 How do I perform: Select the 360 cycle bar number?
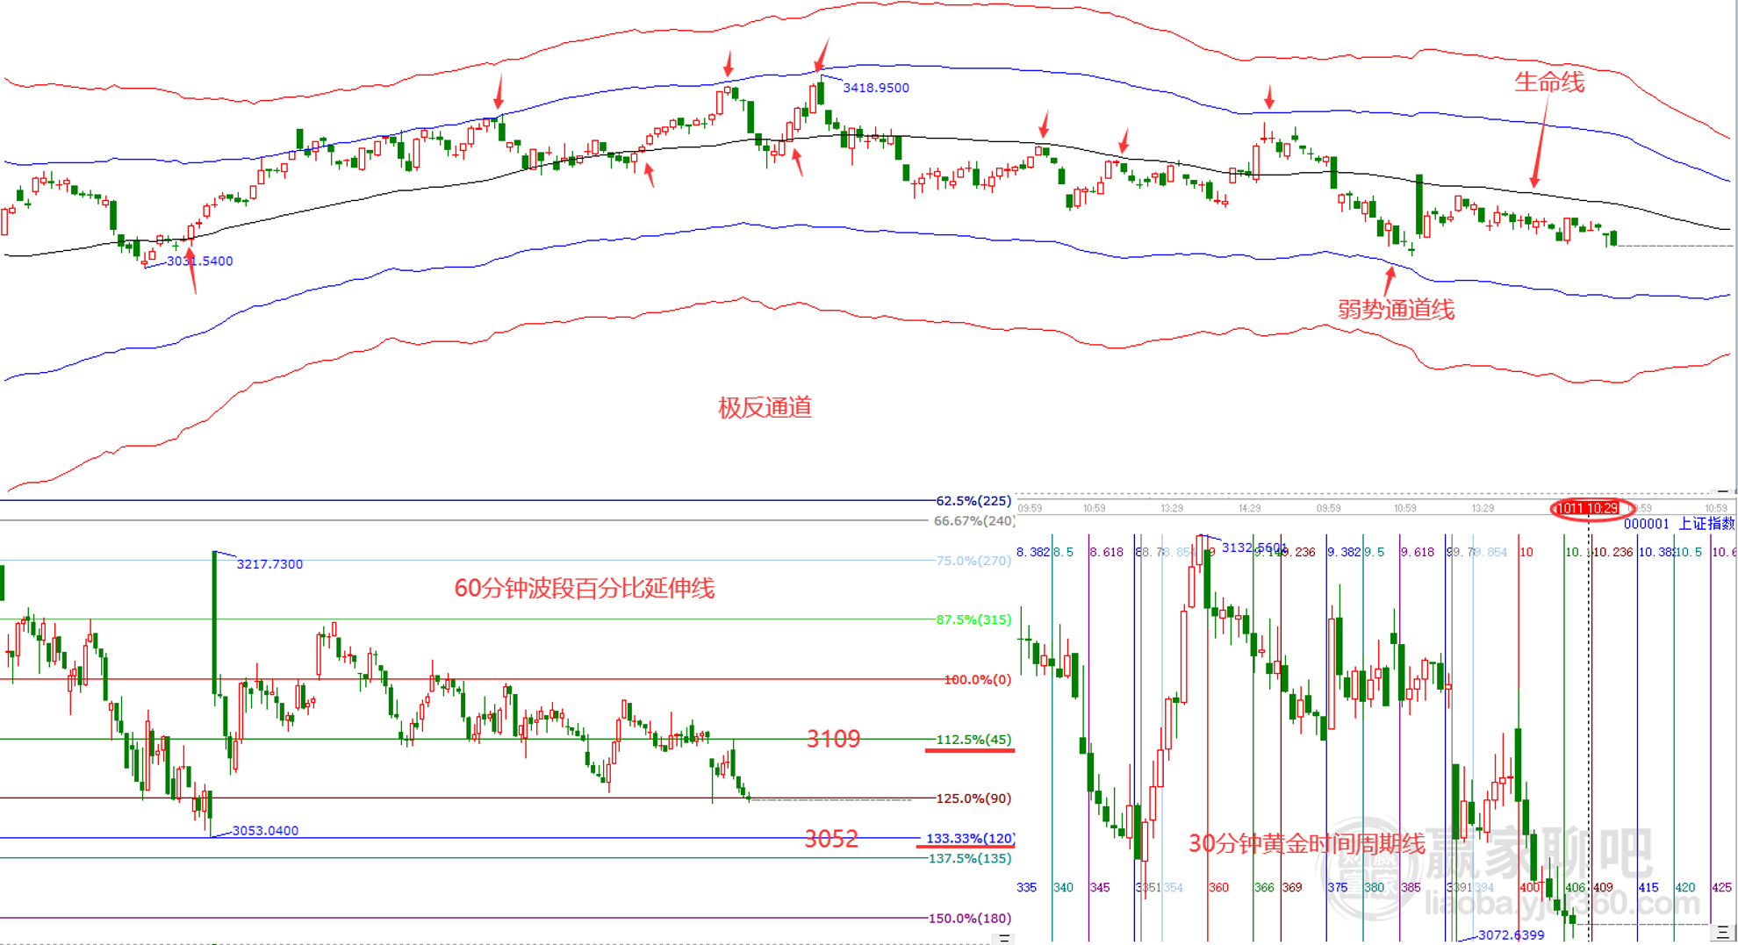tap(1219, 888)
